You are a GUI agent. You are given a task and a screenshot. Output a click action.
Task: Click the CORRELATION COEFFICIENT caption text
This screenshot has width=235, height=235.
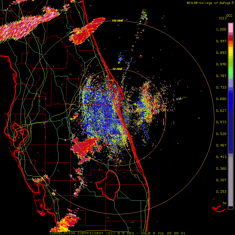tap(76, 233)
